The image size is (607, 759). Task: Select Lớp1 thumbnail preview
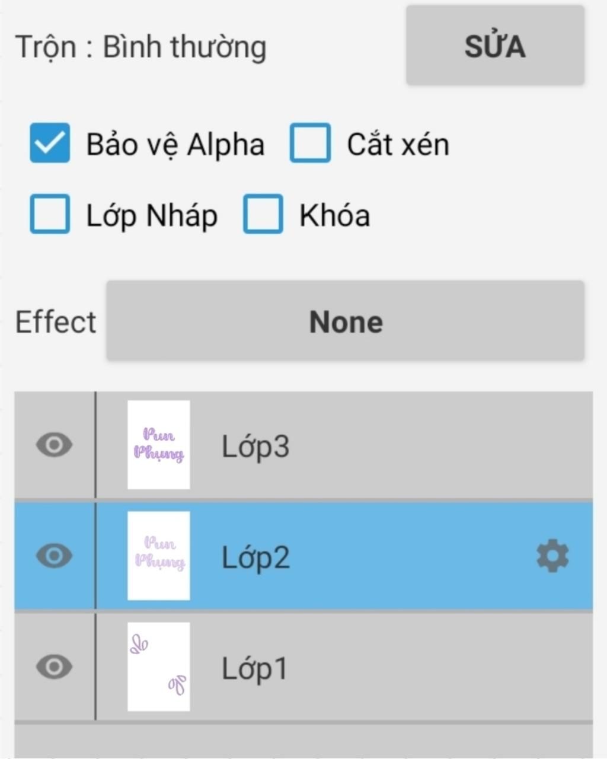pos(159,666)
